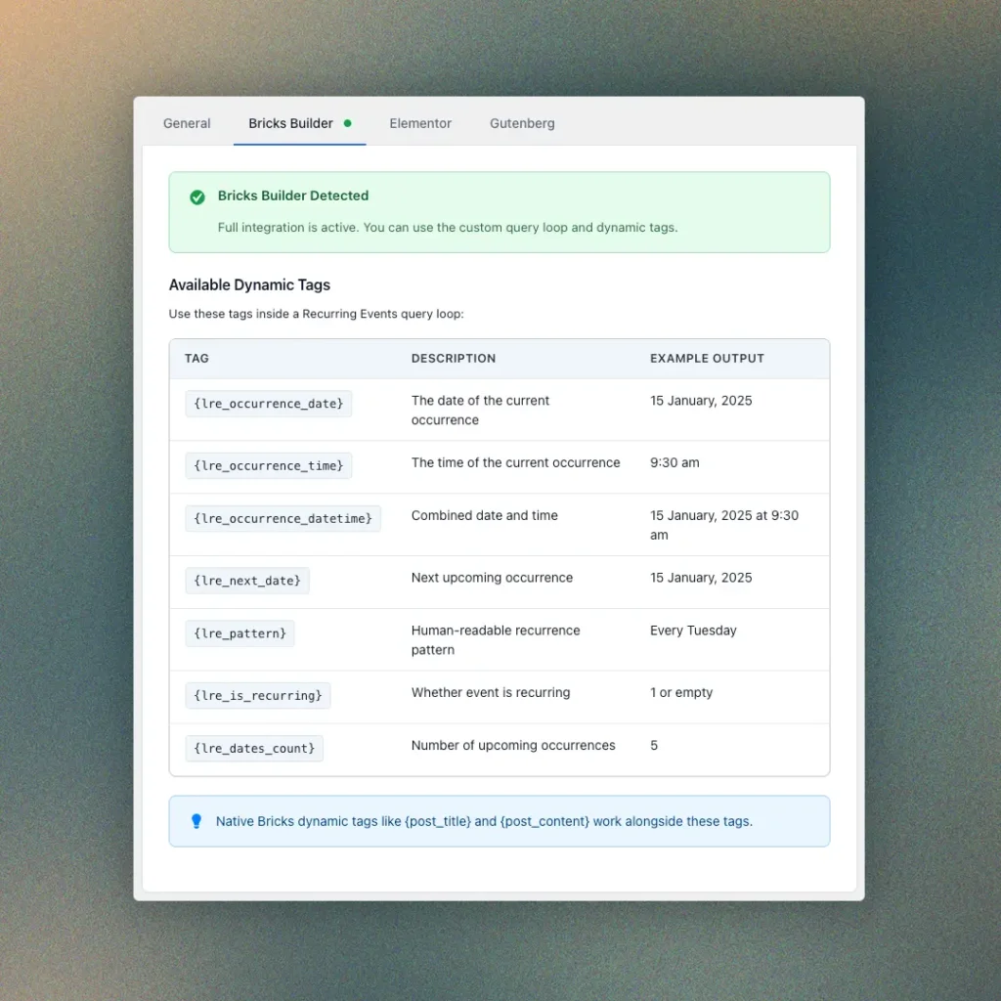
Task: Click the green checkmark success icon
Action: pos(196,196)
